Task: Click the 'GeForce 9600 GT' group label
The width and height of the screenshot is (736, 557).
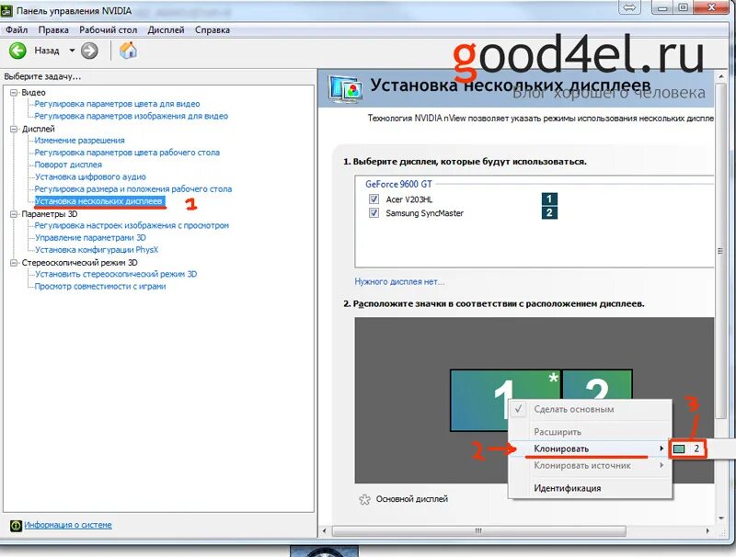Action: 398,184
